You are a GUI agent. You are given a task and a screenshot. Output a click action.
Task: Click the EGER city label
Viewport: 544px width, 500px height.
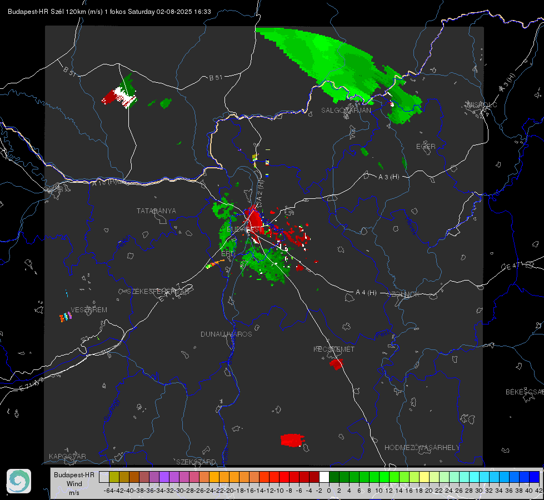[426, 147]
